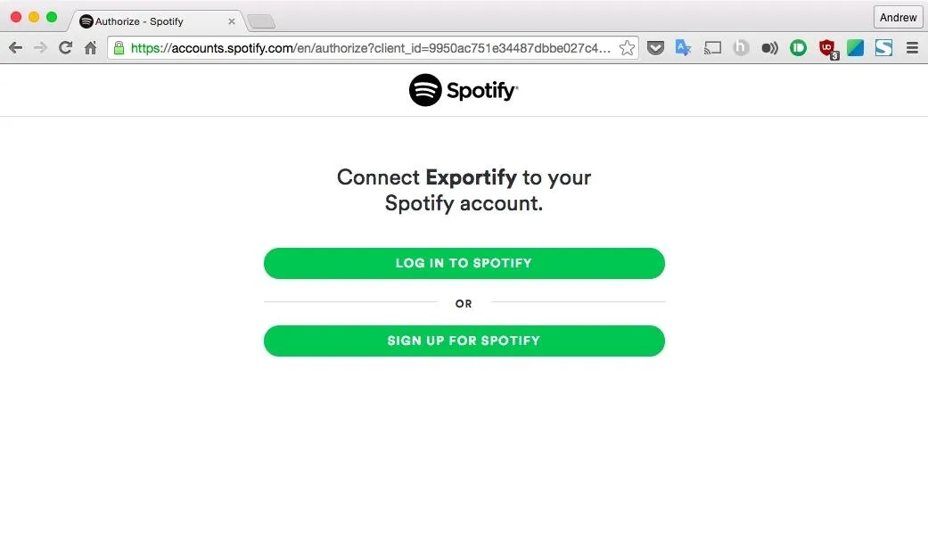This screenshot has height=542, width=928.
Task: Open the Google Translate extension
Action: coord(683,48)
